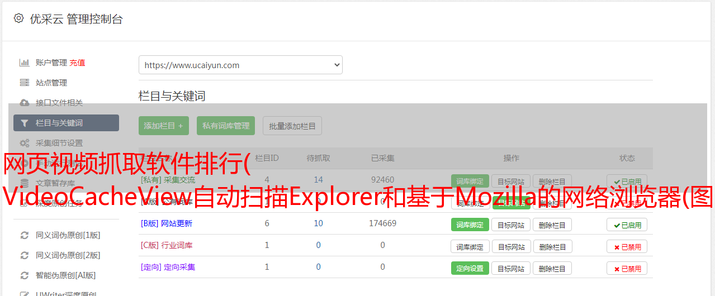This screenshot has height=296, width=715.
Task: Toggle the 已启用 status of 网站更新
Action: (x=627, y=225)
